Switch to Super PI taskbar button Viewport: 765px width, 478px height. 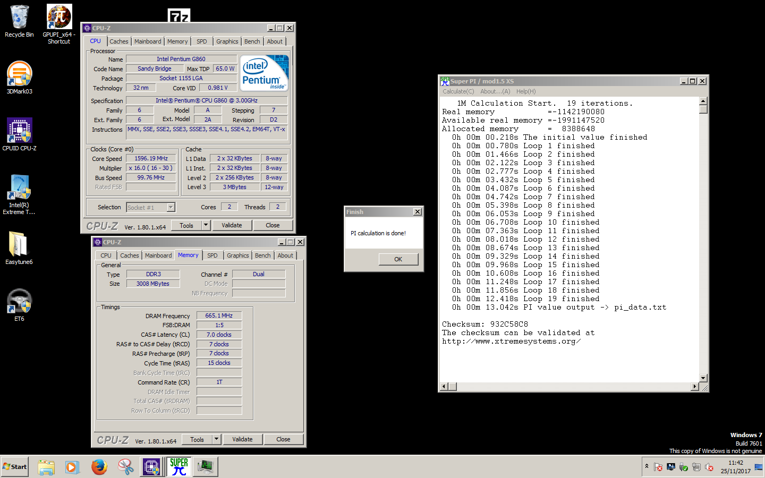pos(179,467)
